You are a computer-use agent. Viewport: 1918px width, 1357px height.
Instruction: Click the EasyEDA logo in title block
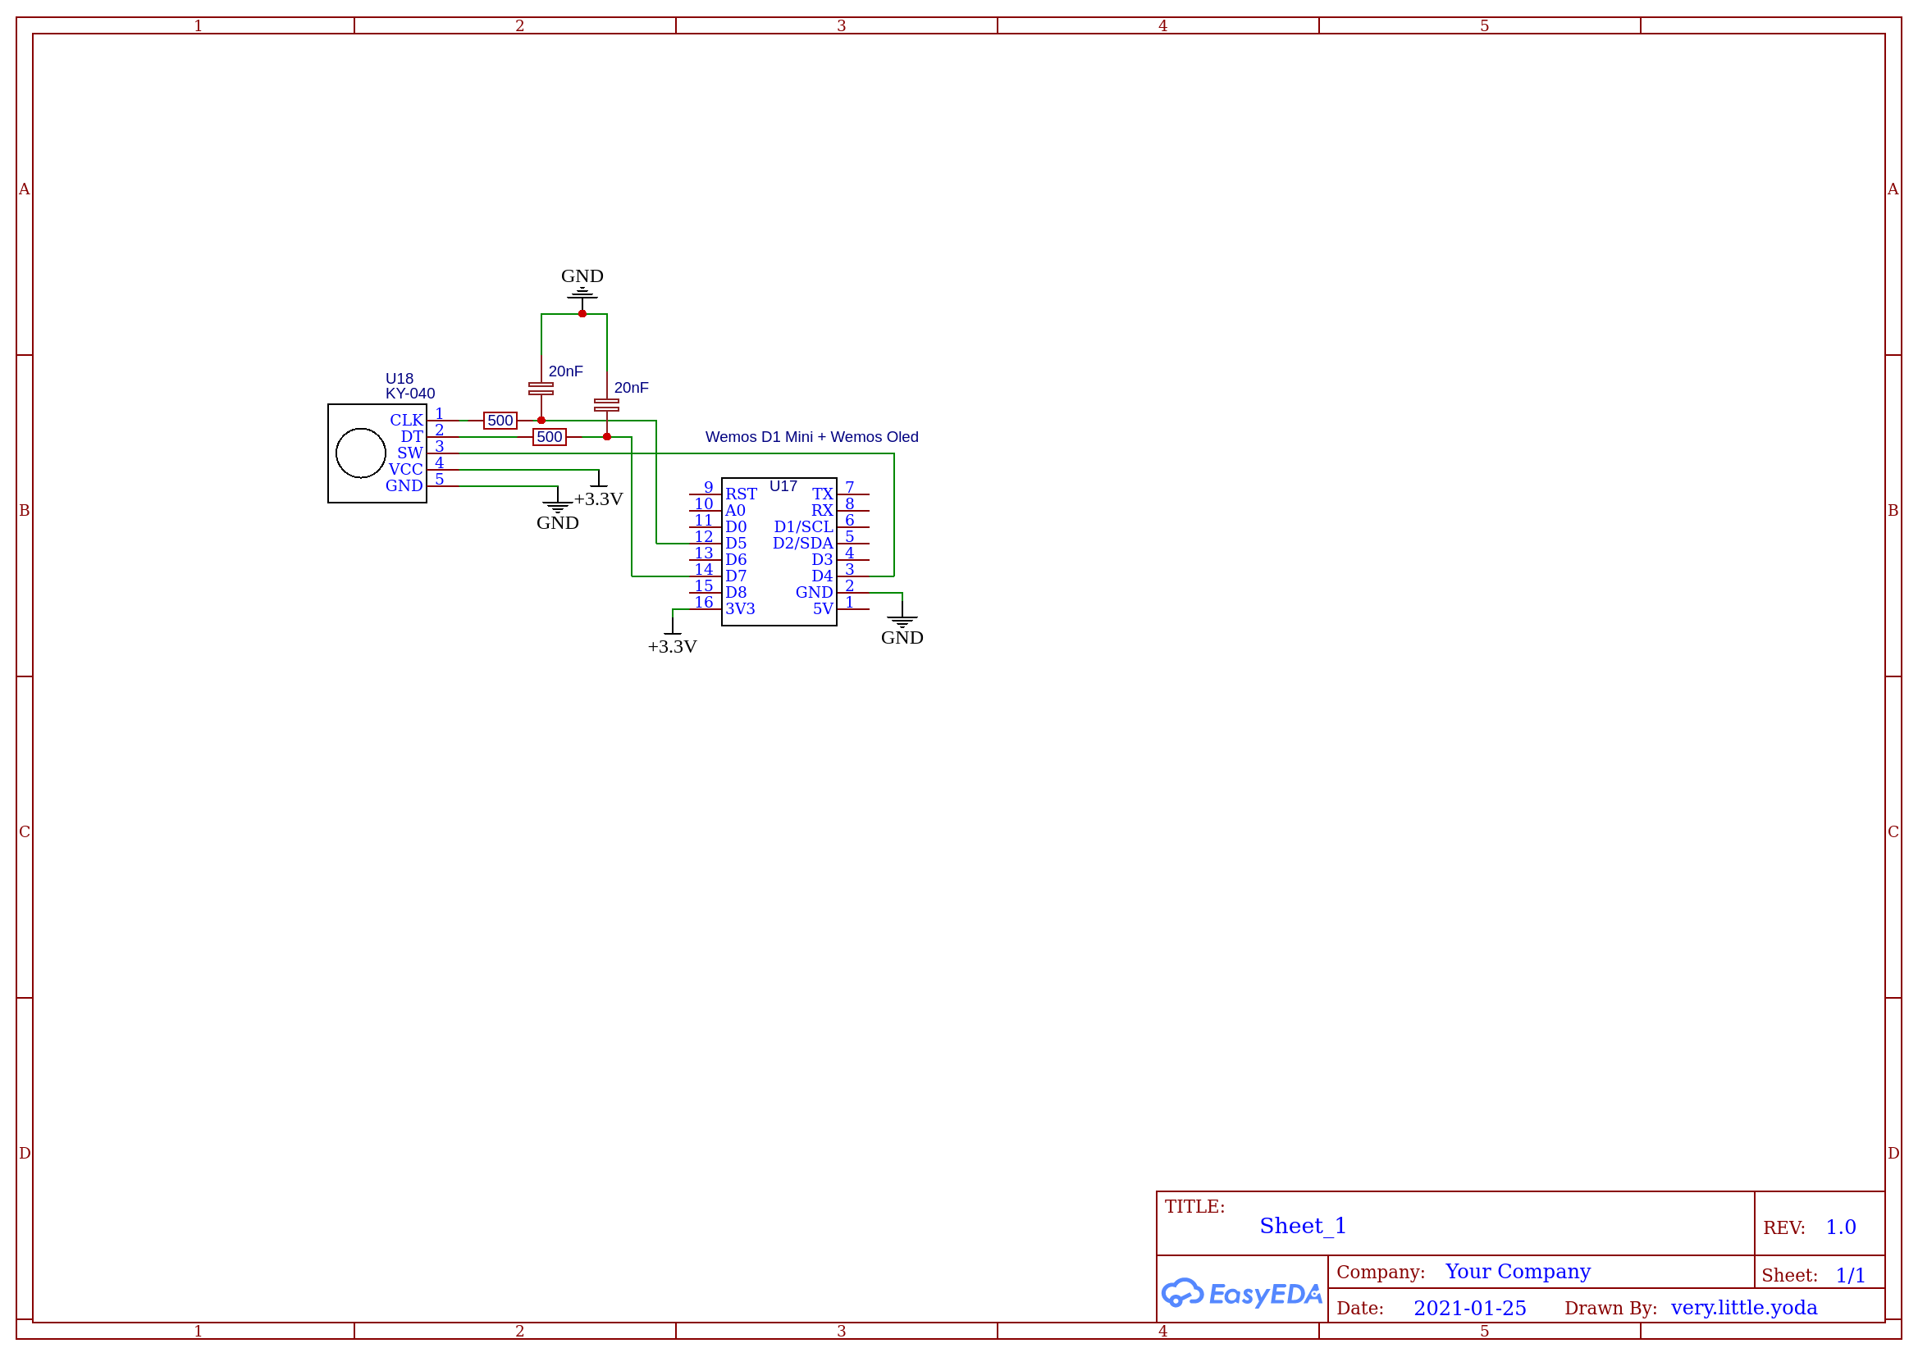[1240, 1295]
